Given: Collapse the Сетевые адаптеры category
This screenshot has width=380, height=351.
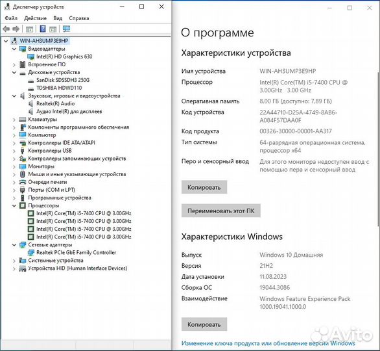Looking at the screenshot, I should point(14,245).
